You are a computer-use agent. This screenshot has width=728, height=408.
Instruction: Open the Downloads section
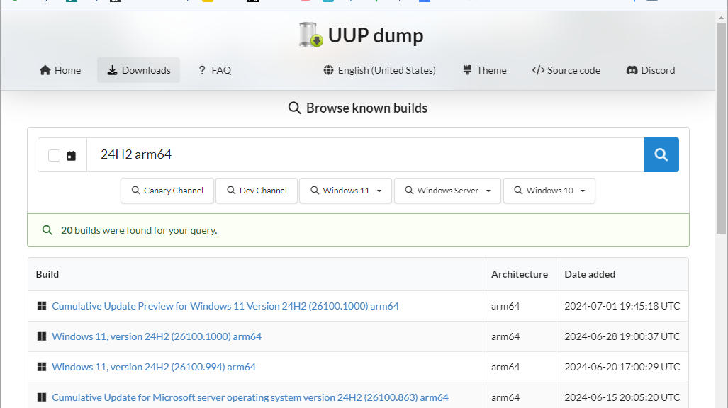(x=138, y=70)
